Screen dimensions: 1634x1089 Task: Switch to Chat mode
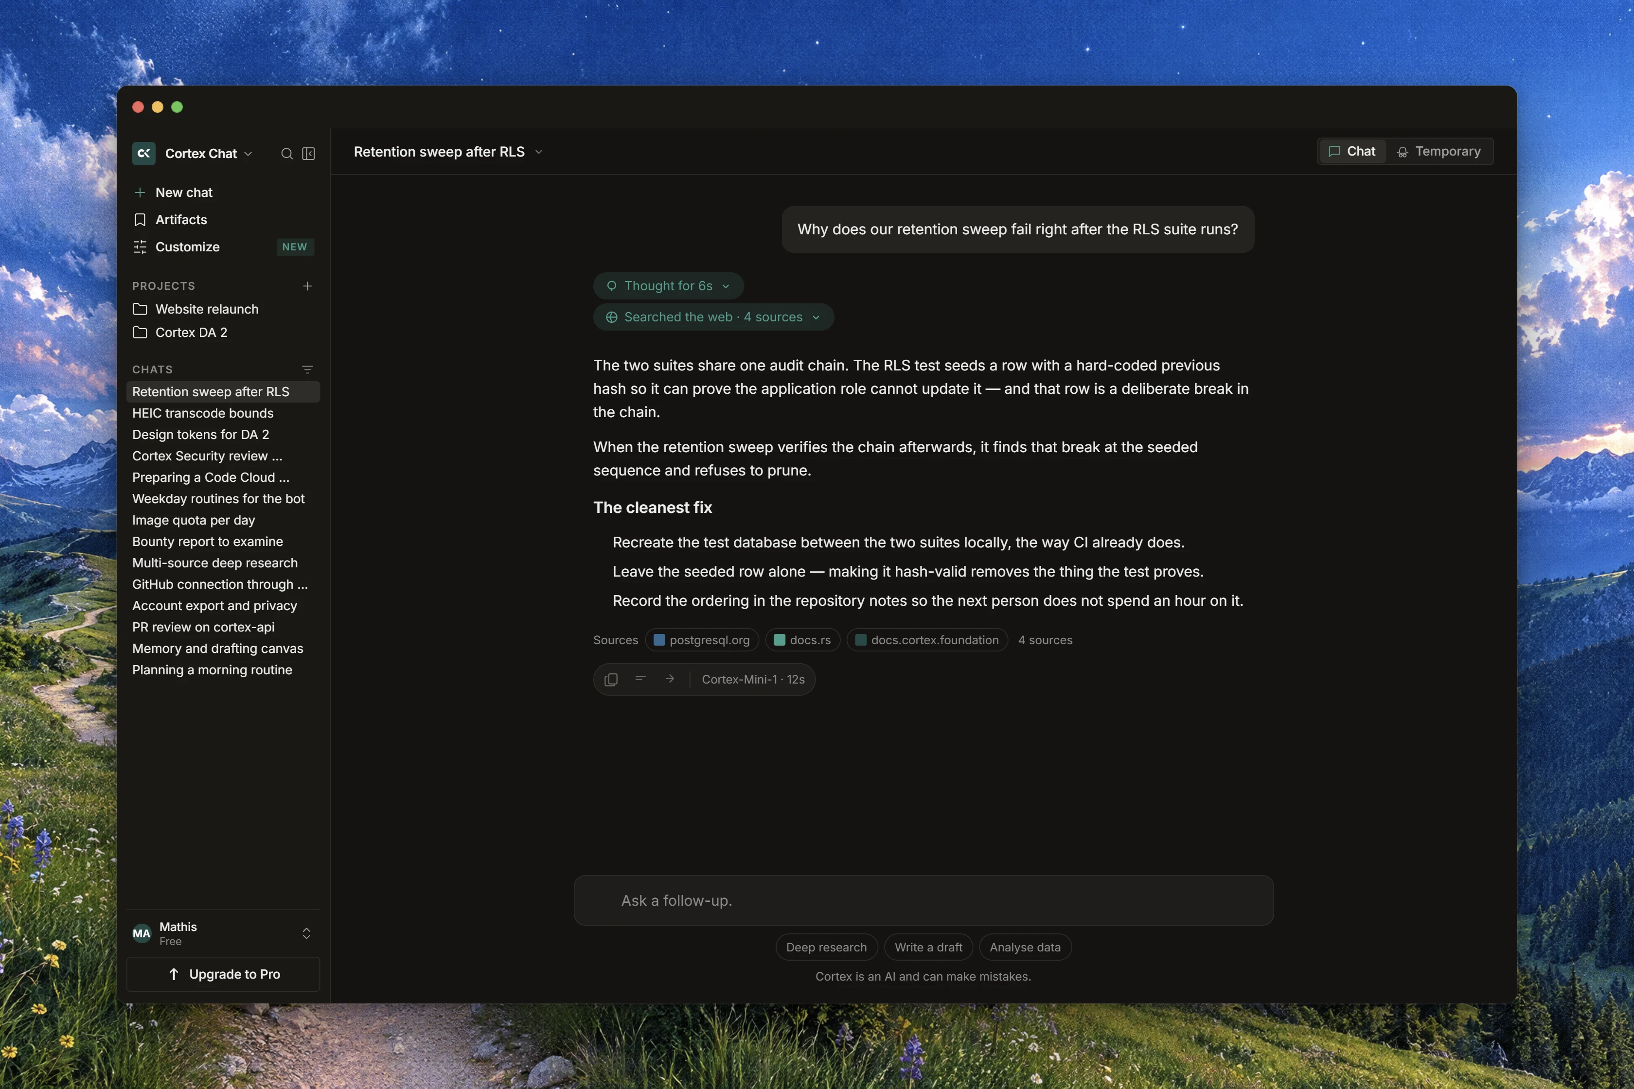[1352, 151]
